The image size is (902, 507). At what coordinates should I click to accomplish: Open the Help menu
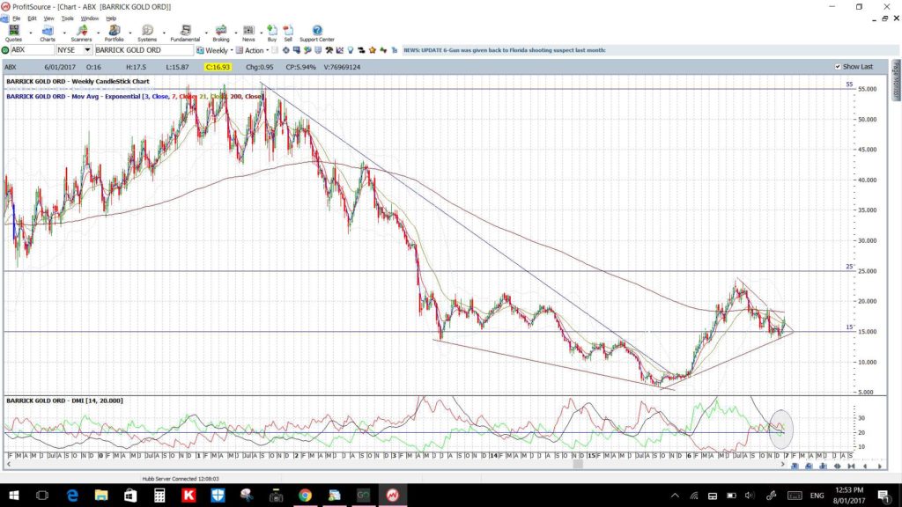pos(111,18)
